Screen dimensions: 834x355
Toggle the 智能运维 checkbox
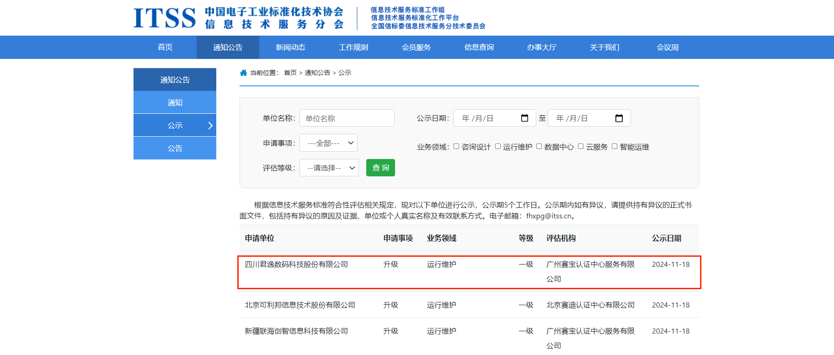tap(615, 146)
